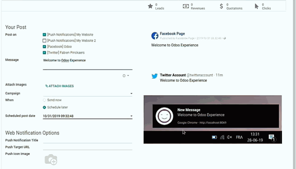Choose the Schedule later radio option
This screenshot has height=169, width=296.
click(x=45, y=107)
